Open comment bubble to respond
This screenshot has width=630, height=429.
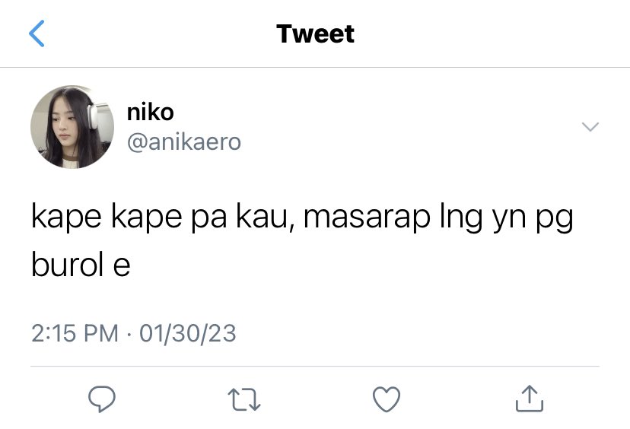[102, 399]
